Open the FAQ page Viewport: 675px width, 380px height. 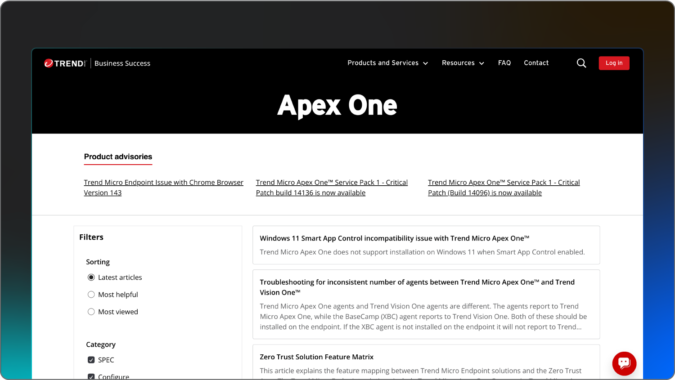(504, 63)
